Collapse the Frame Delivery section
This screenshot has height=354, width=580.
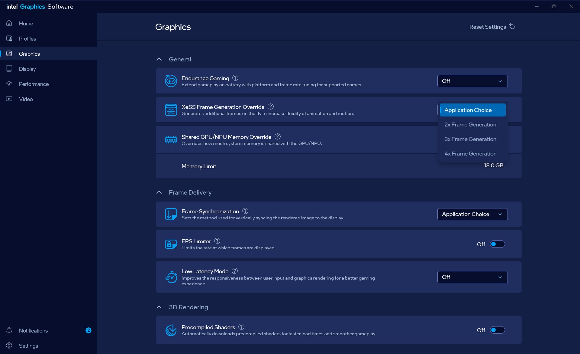159,192
